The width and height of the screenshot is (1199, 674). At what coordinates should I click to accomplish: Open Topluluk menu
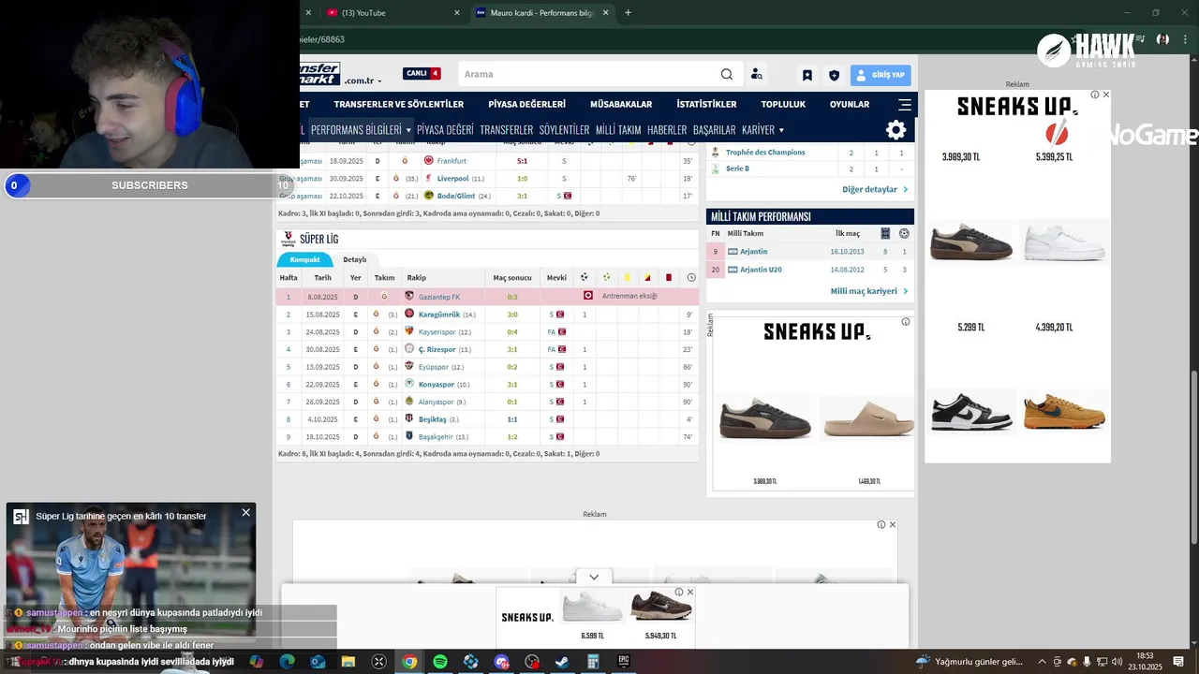click(783, 104)
